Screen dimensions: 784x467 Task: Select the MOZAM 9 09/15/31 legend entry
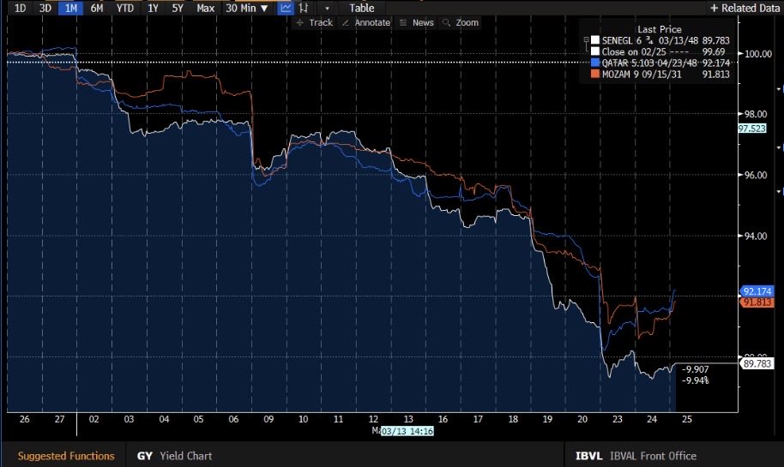[x=642, y=74]
